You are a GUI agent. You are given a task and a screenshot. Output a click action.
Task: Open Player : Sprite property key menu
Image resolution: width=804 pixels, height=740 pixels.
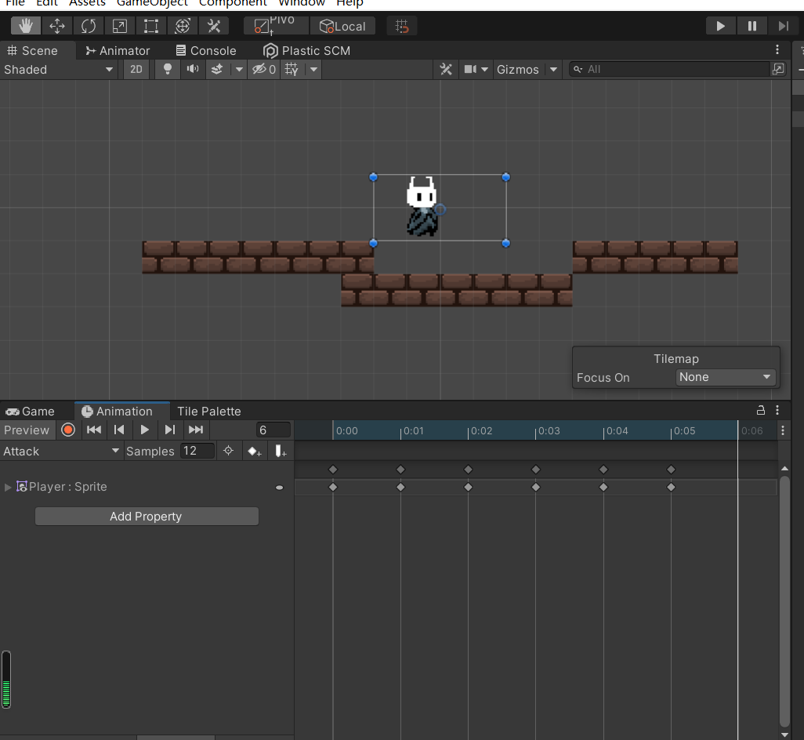tap(280, 487)
